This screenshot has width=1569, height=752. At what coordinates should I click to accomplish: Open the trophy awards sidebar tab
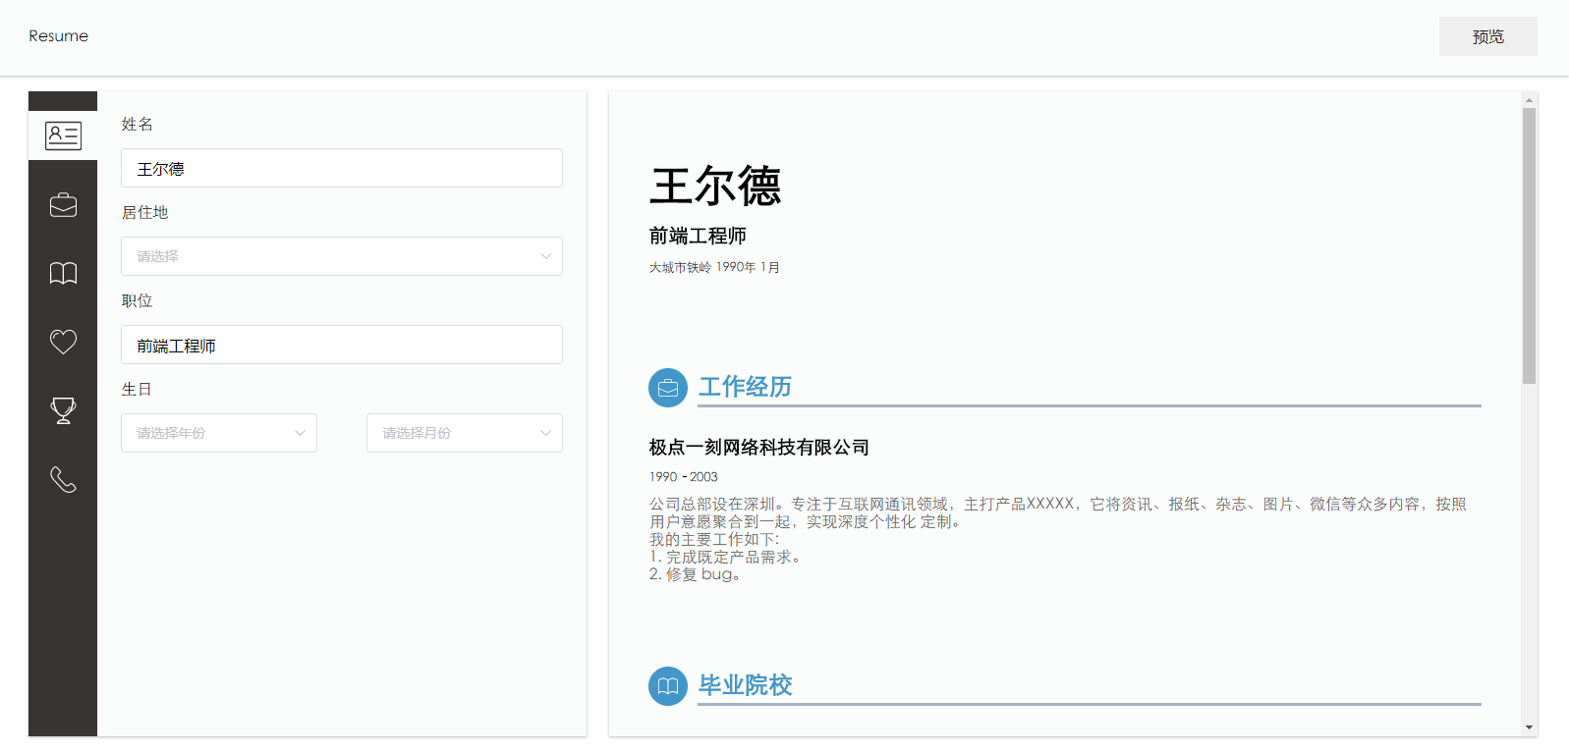point(63,410)
